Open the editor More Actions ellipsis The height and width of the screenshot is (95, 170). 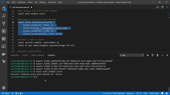click(167, 7)
